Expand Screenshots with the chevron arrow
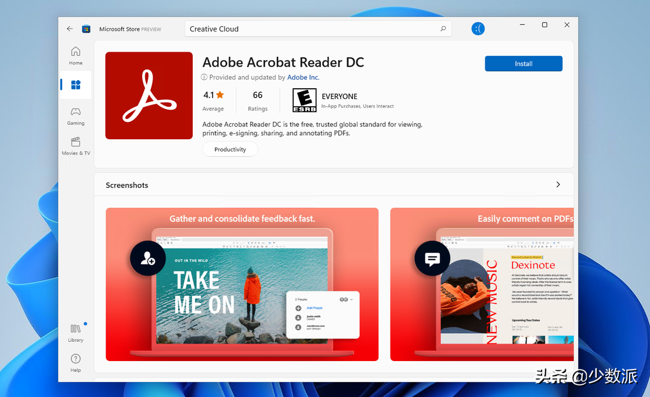This screenshot has height=397, width=650. [558, 185]
